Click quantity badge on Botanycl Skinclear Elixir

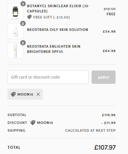click(x=23, y=4)
